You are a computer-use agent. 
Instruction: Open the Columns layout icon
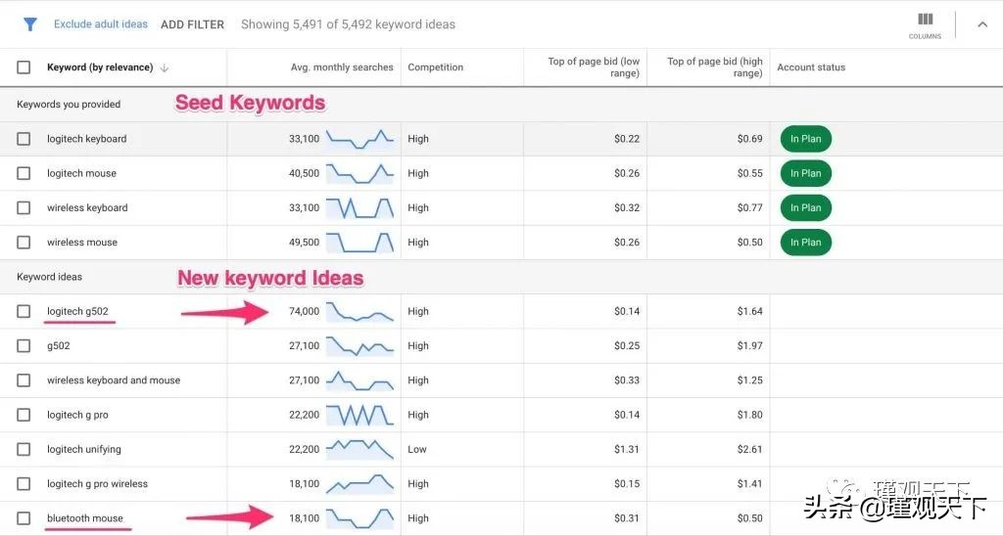(925, 23)
